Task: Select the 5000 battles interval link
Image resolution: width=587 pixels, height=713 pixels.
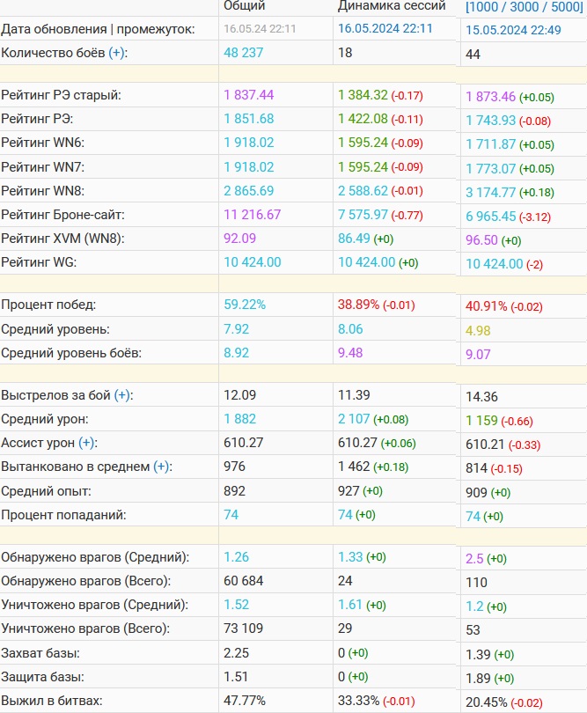Action: [x=564, y=6]
